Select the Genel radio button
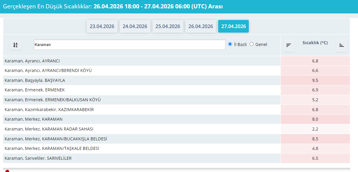The height and width of the screenshot is (172, 358). click(251, 44)
